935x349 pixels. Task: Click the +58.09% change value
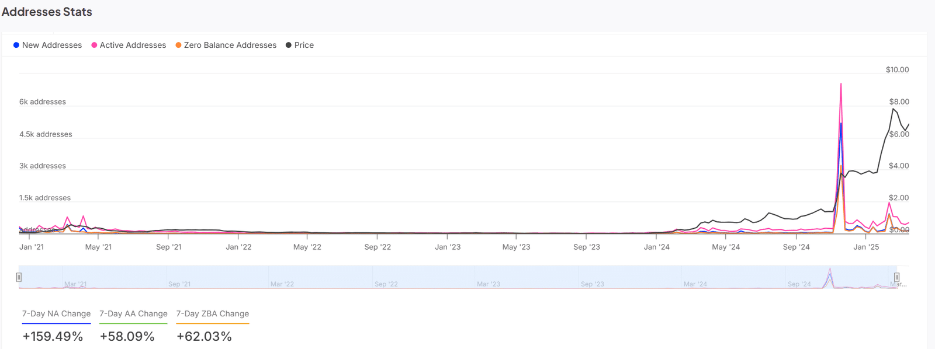click(127, 337)
